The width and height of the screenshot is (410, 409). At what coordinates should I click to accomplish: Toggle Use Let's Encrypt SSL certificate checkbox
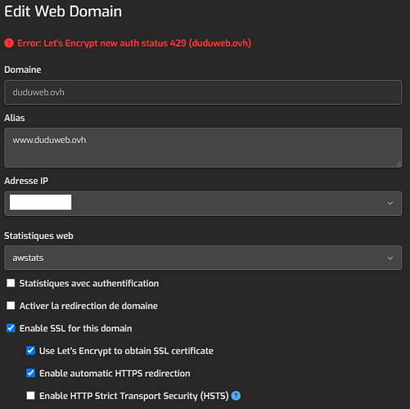30,351
